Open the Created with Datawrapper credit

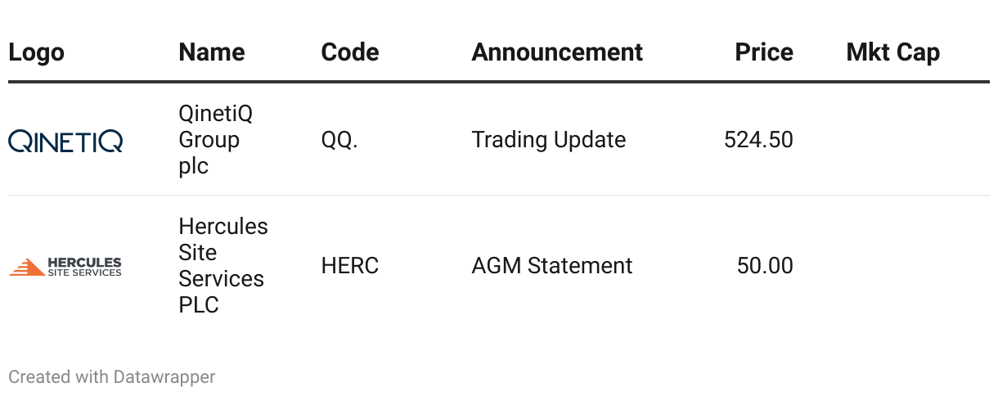coord(112,377)
